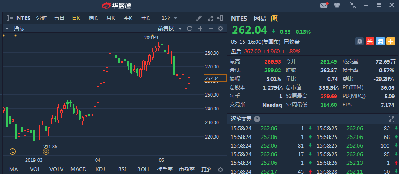Screen dimensions: 399x174
Task: Switch to the 周K tab
Action: (93, 18)
